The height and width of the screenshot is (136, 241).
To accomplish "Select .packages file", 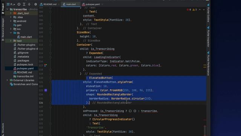I will (x=23, y=60).
